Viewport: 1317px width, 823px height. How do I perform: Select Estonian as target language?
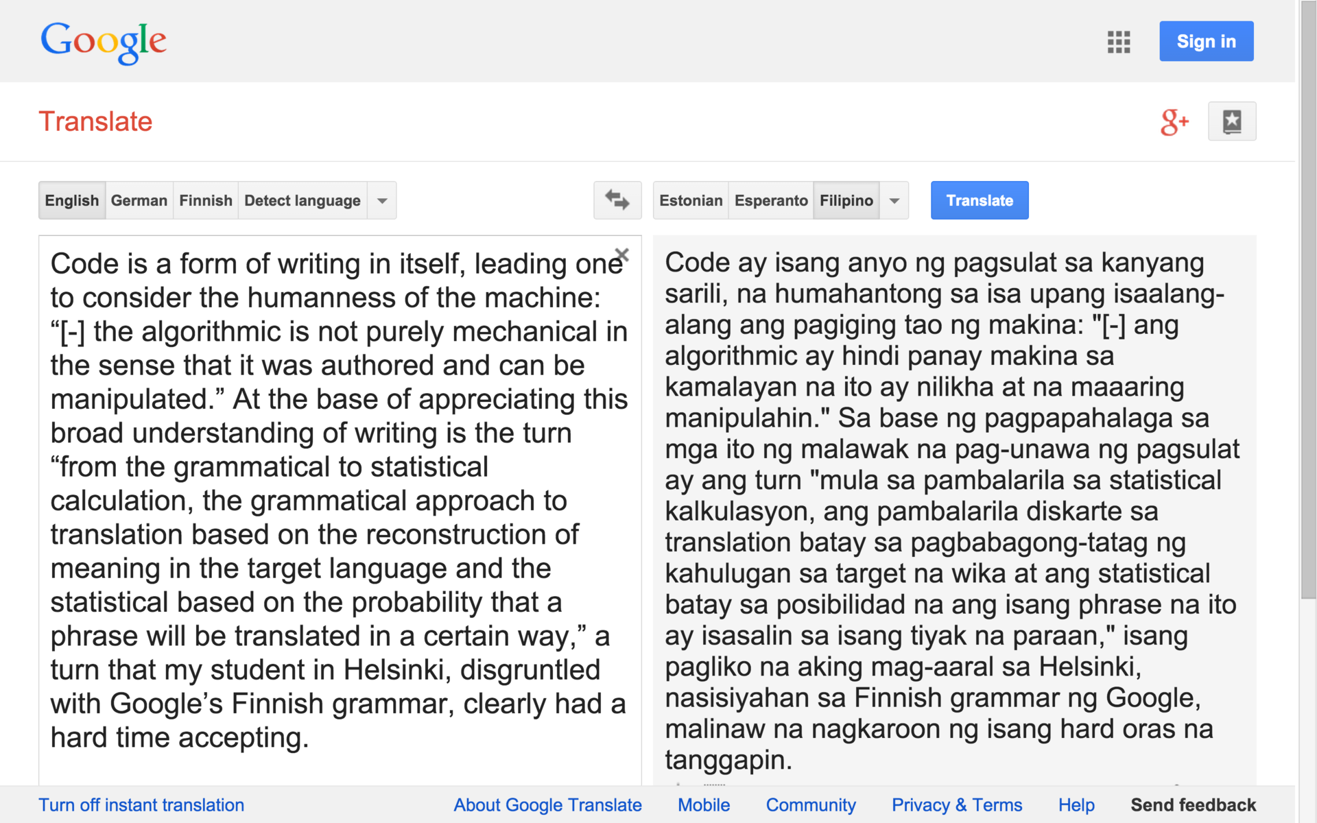tap(690, 200)
